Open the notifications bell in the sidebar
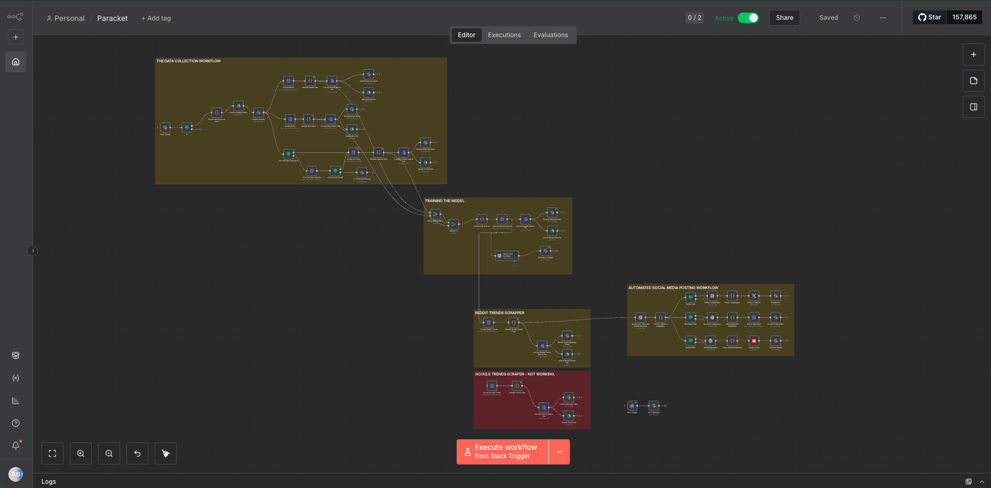Screen dimensions: 991x488 click(x=16, y=445)
